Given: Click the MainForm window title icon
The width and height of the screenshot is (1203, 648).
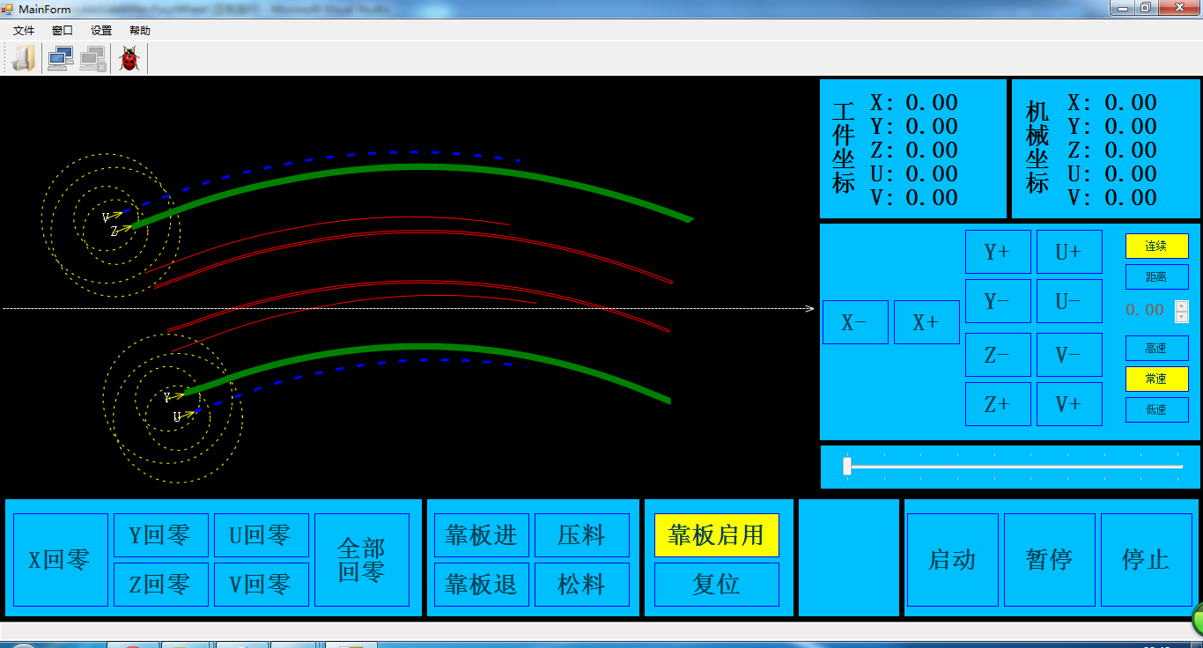Looking at the screenshot, I should [x=7, y=9].
